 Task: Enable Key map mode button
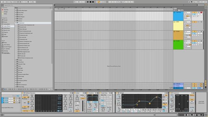coord(194,2)
